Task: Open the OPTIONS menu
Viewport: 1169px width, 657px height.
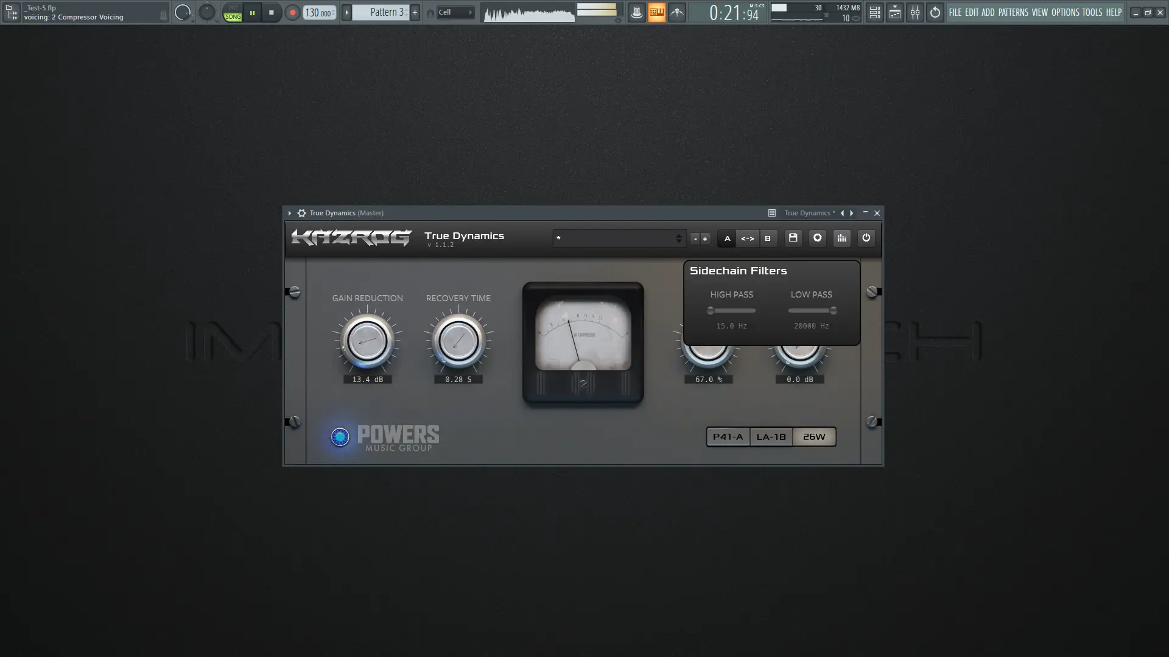Action: tap(1065, 12)
